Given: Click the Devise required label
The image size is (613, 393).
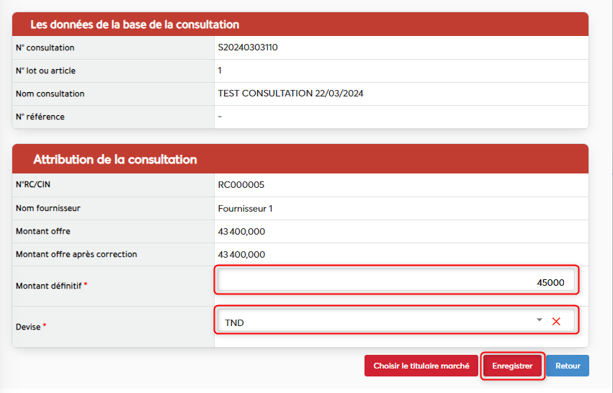Looking at the screenshot, I should click(x=30, y=327).
